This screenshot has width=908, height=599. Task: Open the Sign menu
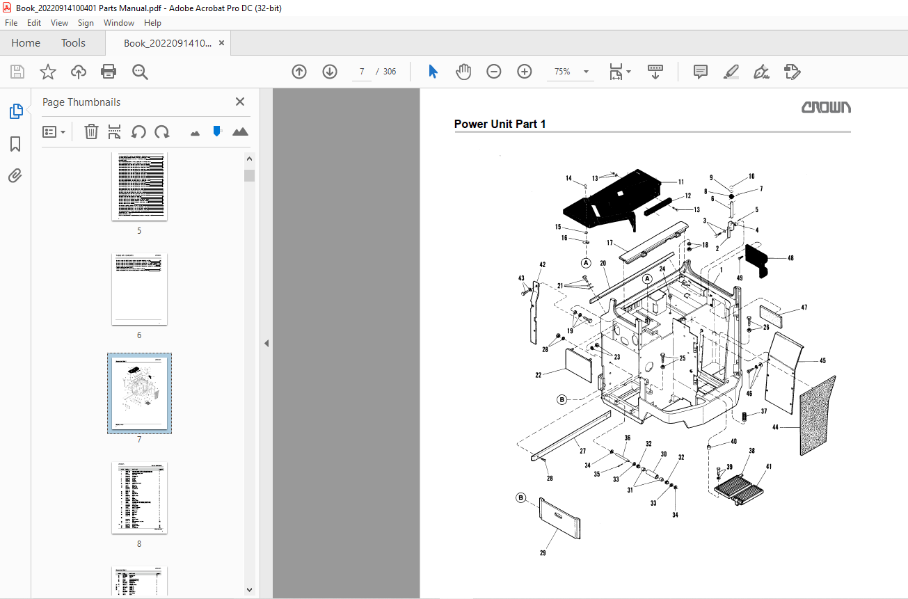click(86, 23)
